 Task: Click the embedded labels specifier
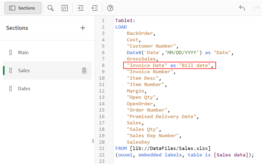(160, 155)
